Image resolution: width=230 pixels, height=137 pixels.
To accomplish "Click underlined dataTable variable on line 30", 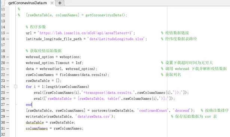I will (x=35, y=122).
